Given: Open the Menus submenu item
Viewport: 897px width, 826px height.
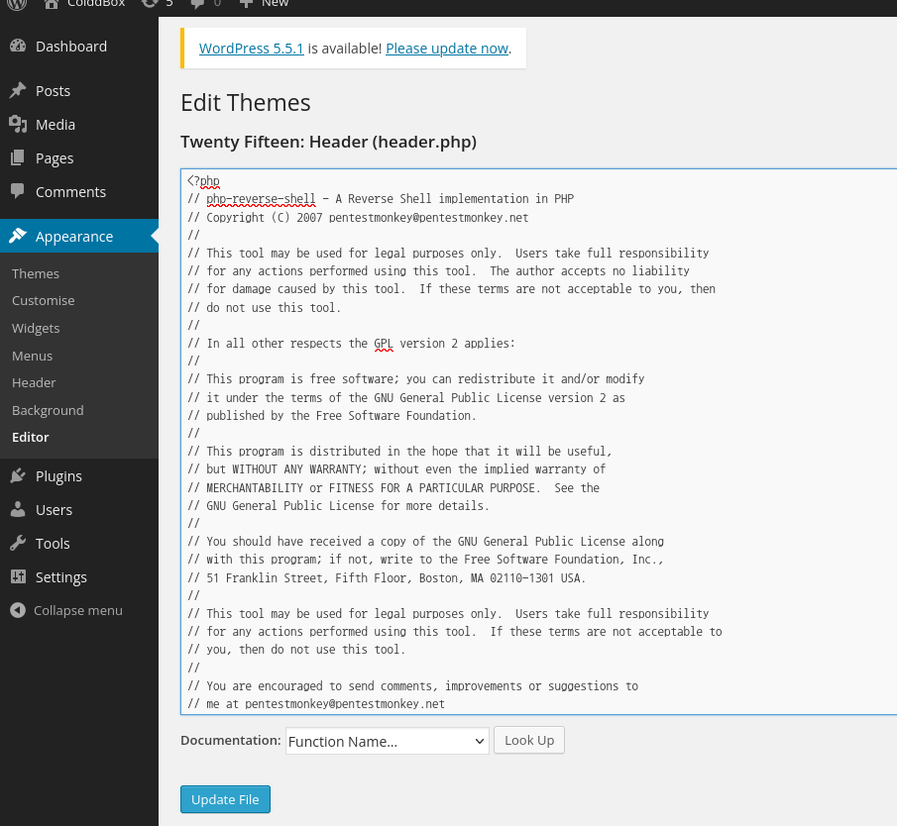Looking at the screenshot, I should pos(32,356).
